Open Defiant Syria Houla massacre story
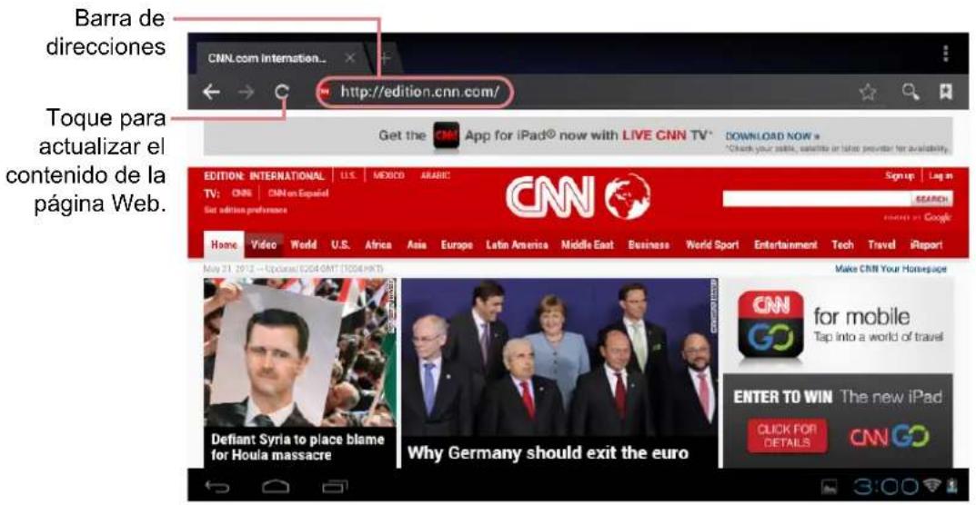This screenshot has width=976, height=505. click(x=297, y=447)
